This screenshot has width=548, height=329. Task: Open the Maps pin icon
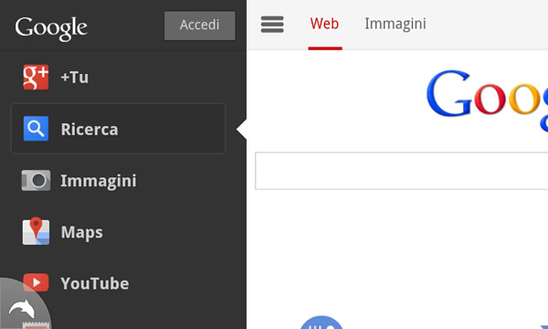coord(36,231)
